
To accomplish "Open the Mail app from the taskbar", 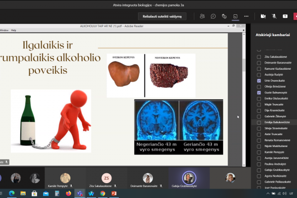I will [46, 194].
